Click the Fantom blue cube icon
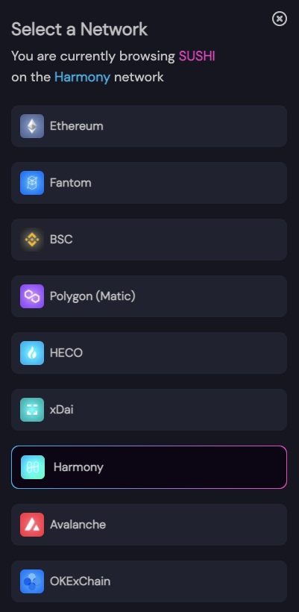299x612 pixels. (32, 183)
